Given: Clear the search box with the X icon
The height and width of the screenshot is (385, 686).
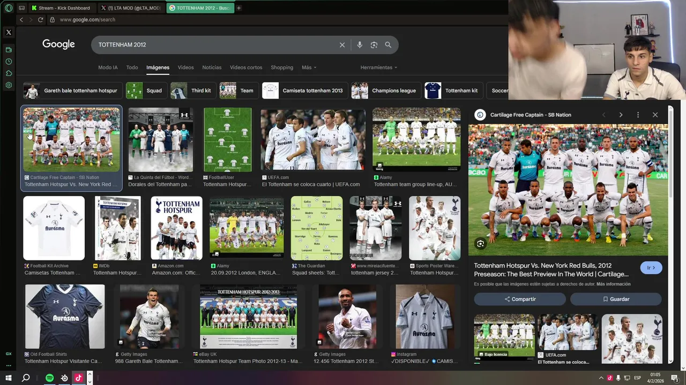Looking at the screenshot, I should [342, 45].
